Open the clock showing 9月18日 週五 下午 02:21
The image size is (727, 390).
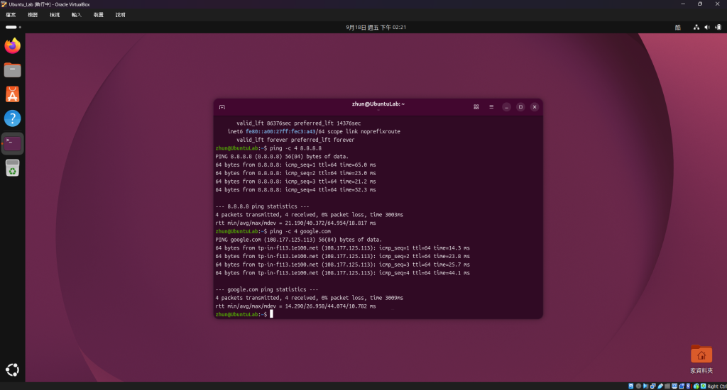pyautogui.click(x=376, y=28)
